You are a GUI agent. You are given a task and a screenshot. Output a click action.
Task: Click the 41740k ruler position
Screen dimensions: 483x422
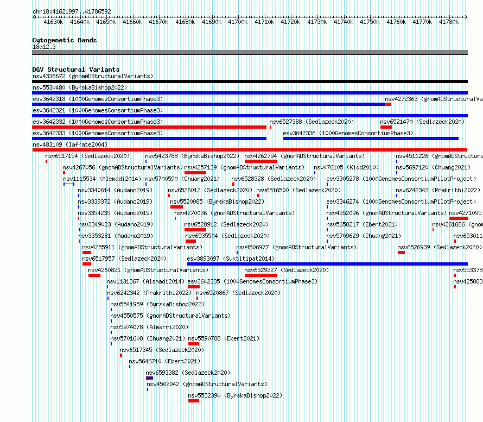click(x=344, y=22)
